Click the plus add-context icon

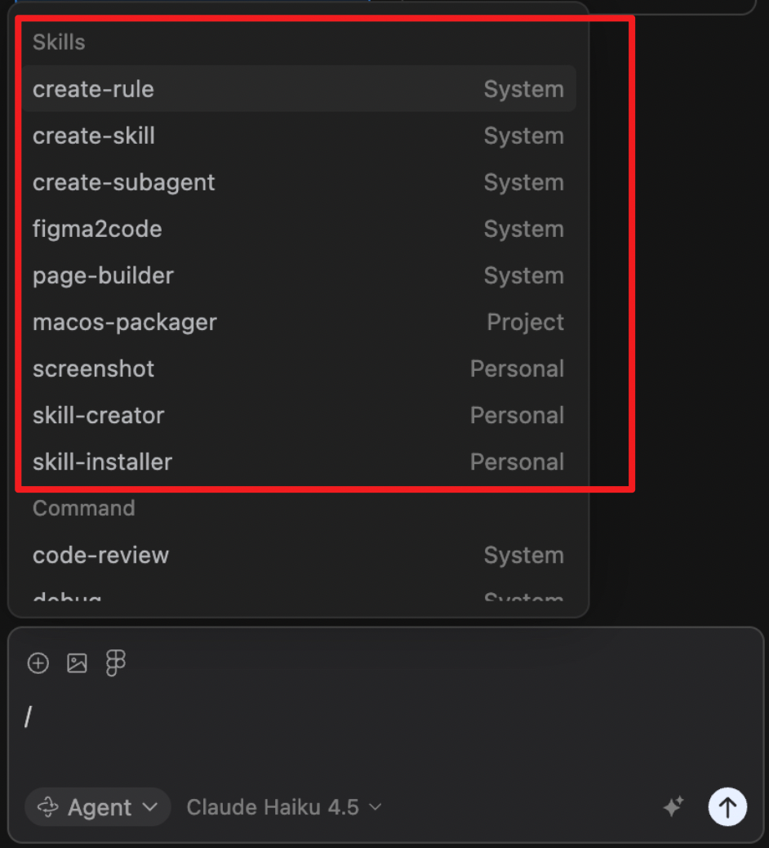pos(38,663)
